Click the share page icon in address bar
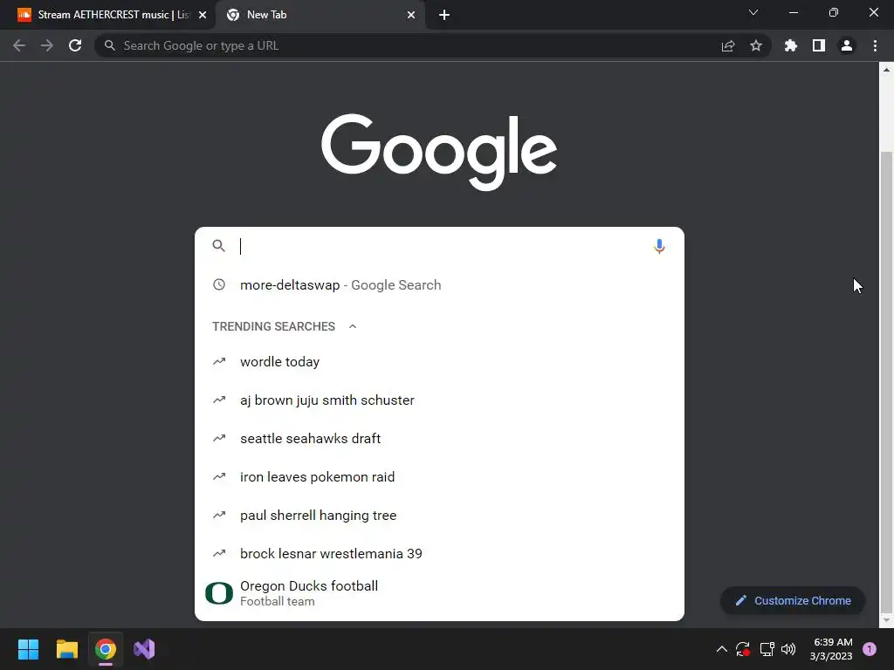The height and width of the screenshot is (670, 894). [x=728, y=46]
